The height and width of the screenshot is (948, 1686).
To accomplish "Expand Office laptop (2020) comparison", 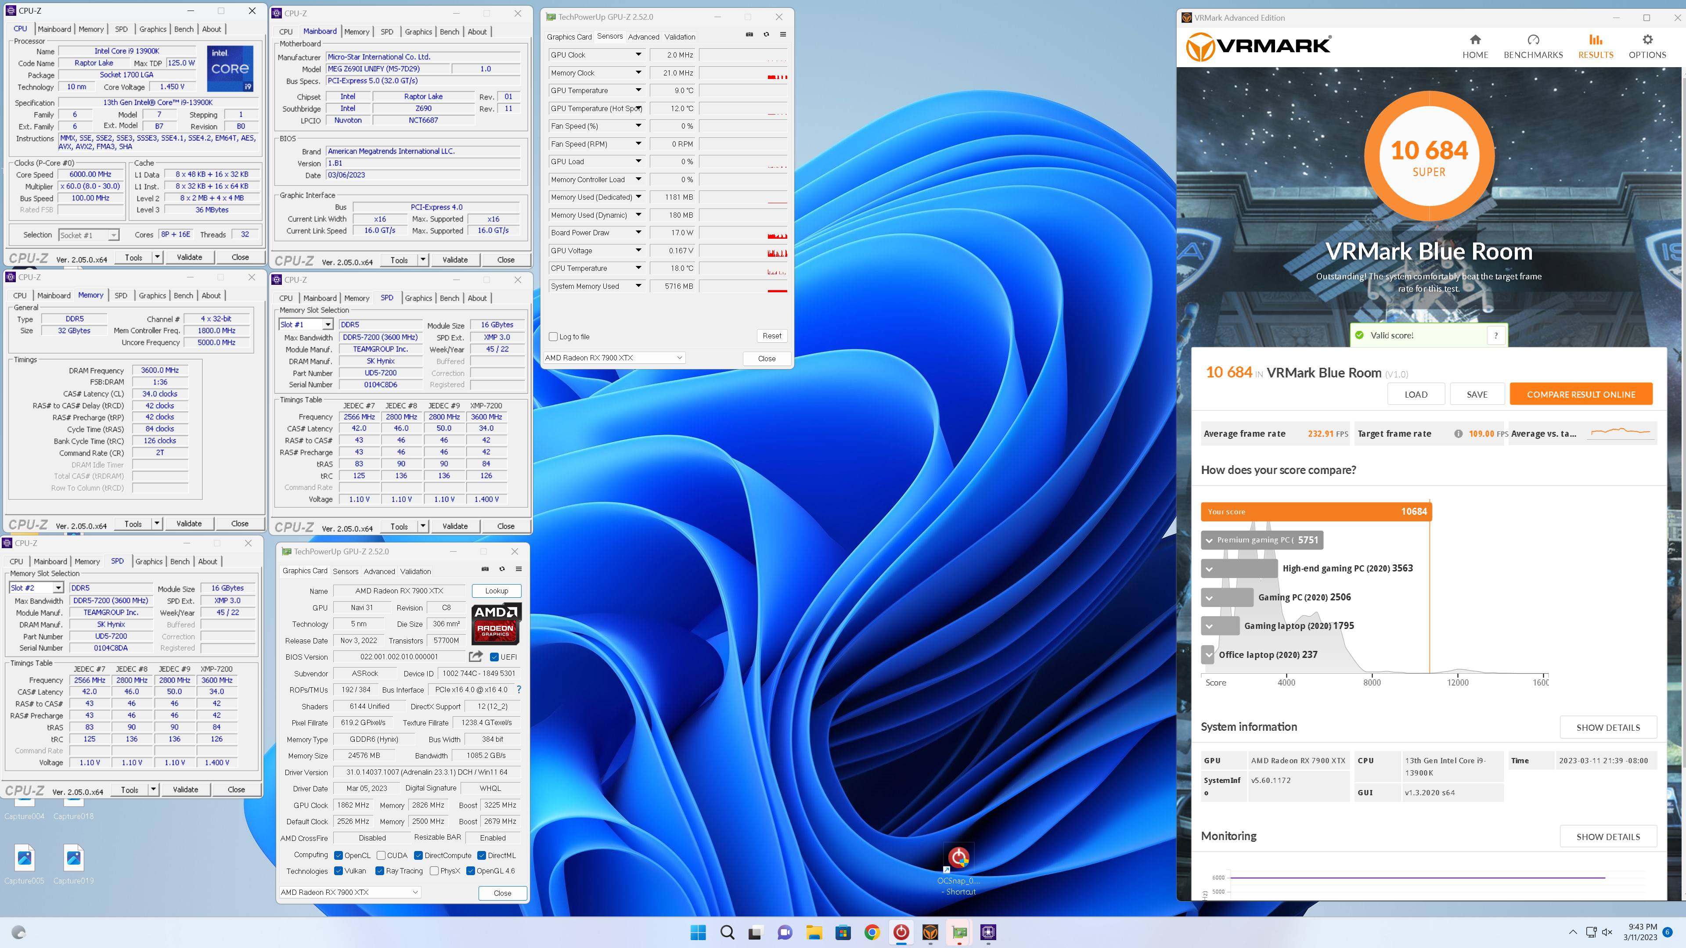I will coord(1208,655).
